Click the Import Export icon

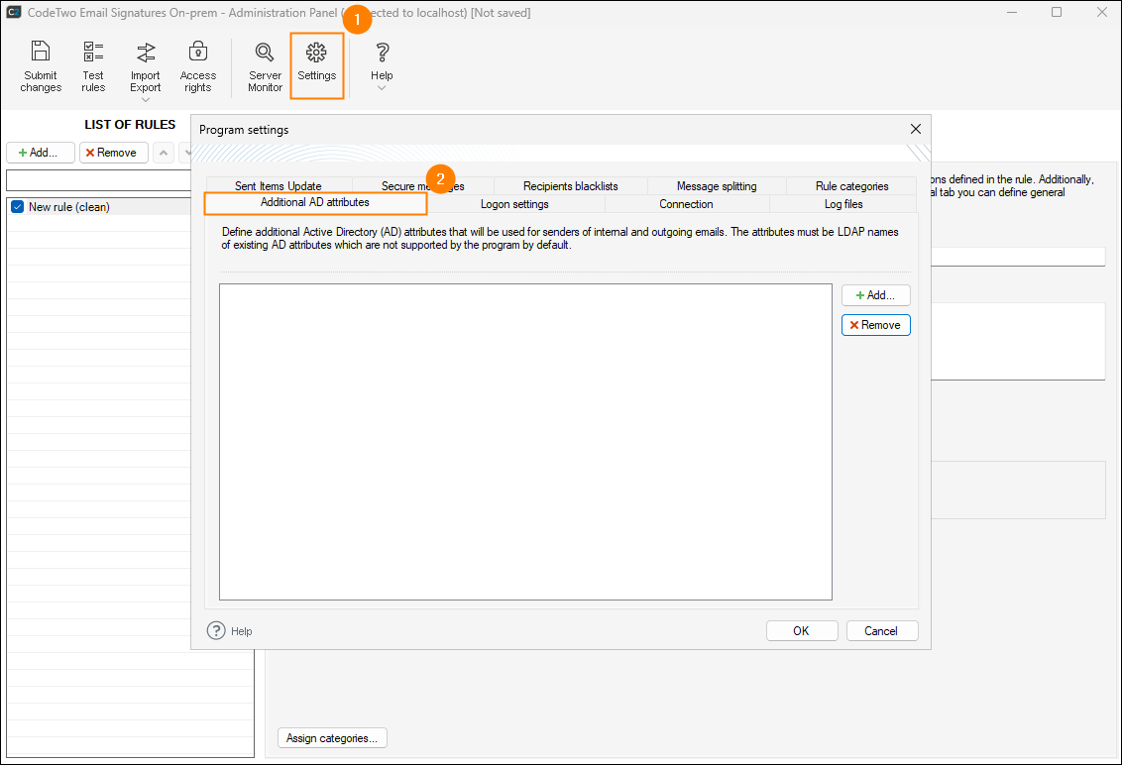pyautogui.click(x=146, y=53)
